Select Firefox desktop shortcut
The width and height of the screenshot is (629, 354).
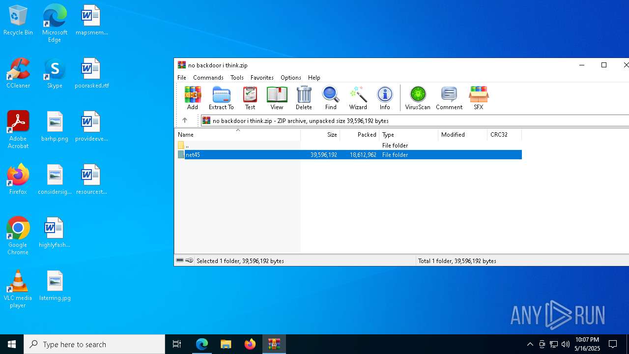pyautogui.click(x=18, y=180)
